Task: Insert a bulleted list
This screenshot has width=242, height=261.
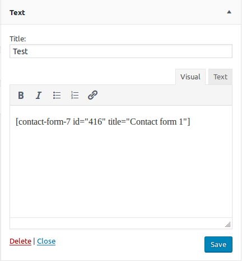Action: (x=57, y=95)
